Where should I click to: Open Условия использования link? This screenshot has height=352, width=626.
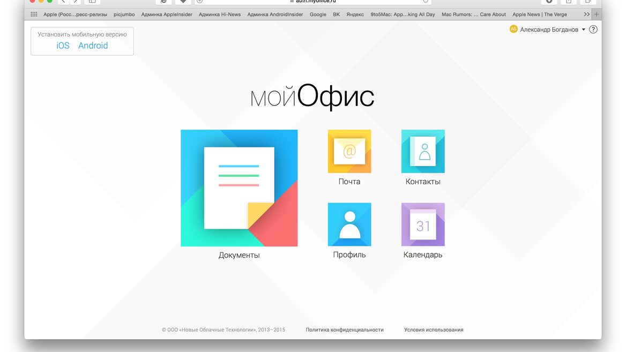(434, 329)
